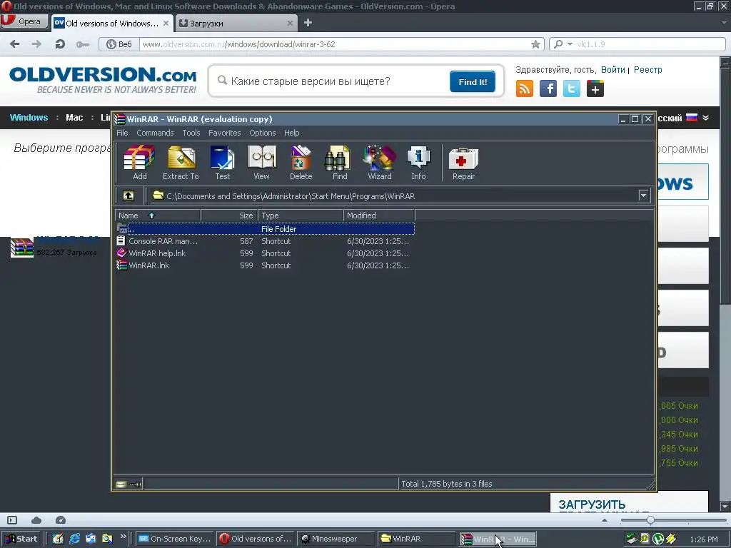
Task: Open the Help menu in WinRAR
Action: [292, 133]
